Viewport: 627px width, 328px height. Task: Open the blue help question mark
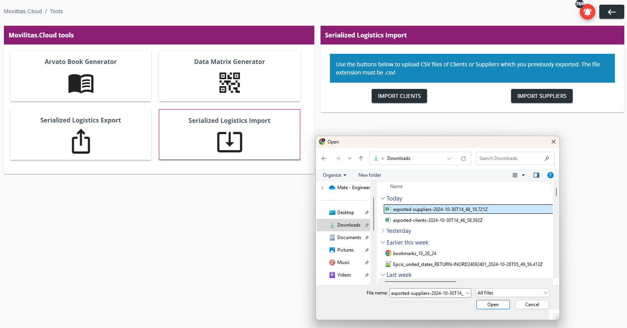550,175
